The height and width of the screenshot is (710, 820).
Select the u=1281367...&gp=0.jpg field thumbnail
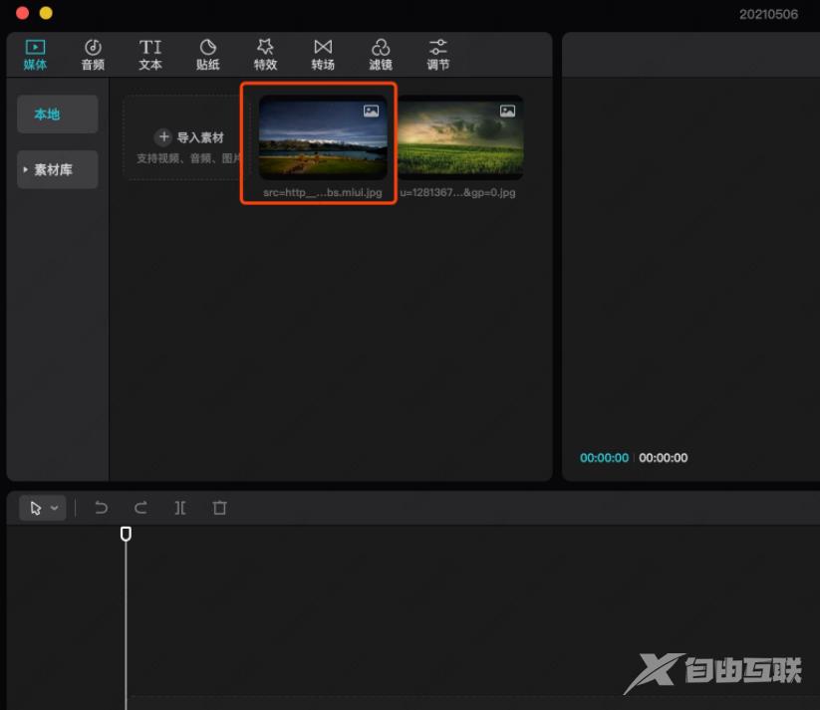point(460,137)
